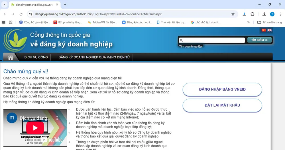Open the DỊCH VỤ CÔNG menu
The height and width of the screenshot is (150, 285).
[36, 57]
